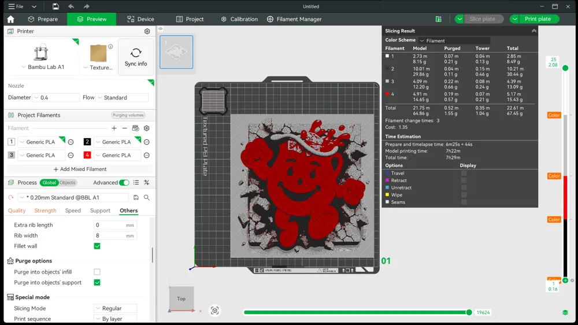Click Add Mixed Filament button
Image resolution: width=578 pixels, height=325 pixels.
tap(80, 169)
